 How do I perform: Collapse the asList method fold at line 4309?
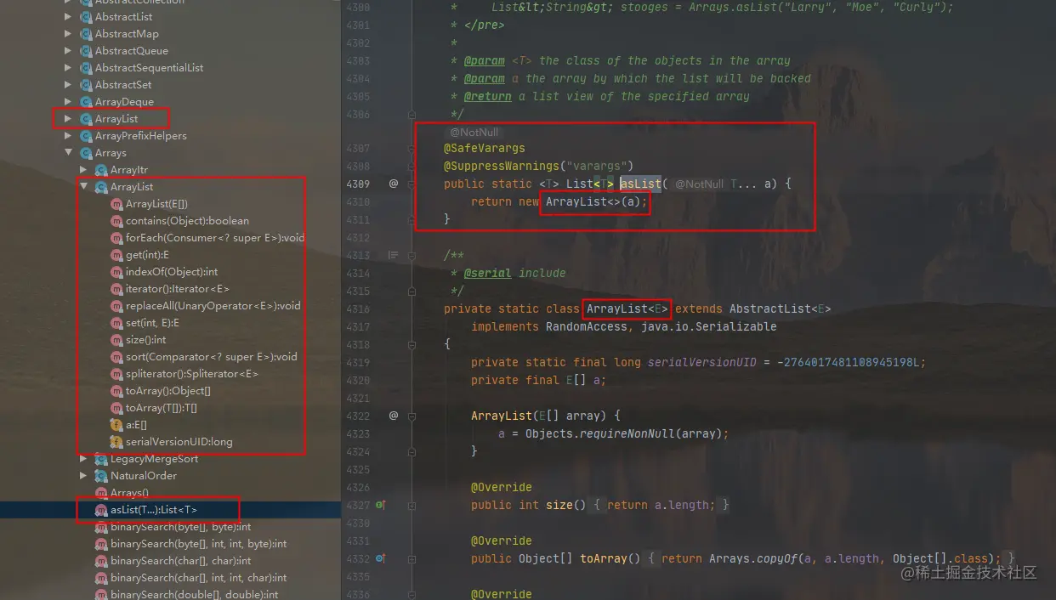pyautogui.click(x=412, y=184)
